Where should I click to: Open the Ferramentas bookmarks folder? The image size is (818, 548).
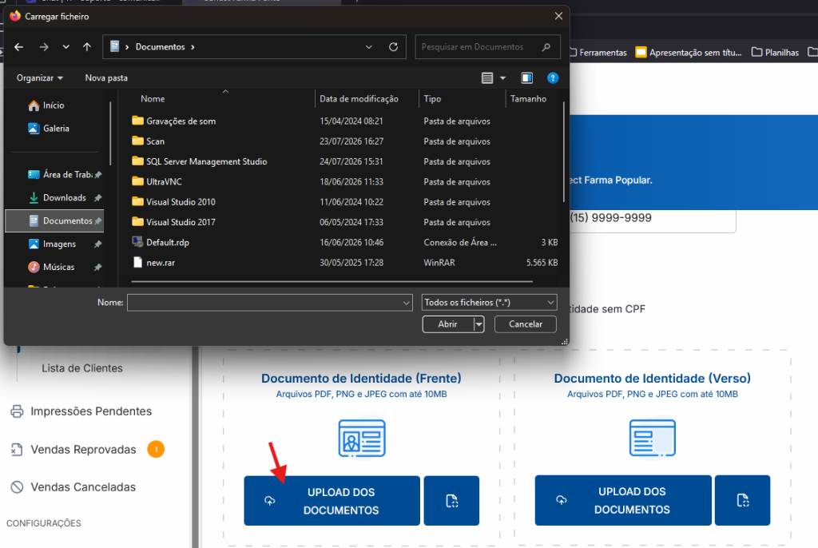coord(598,52)
